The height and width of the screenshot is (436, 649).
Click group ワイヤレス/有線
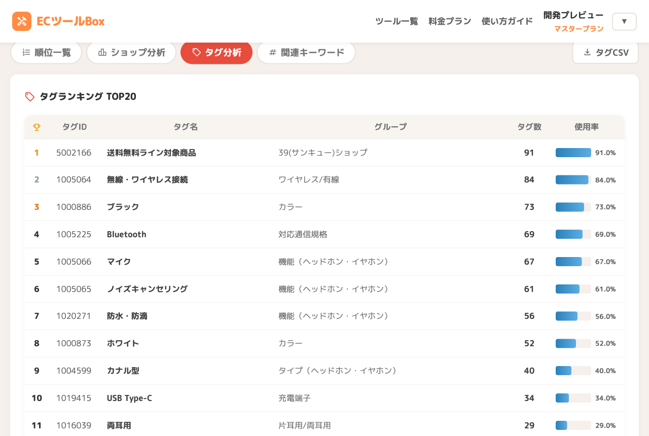[x=309, y=180]
